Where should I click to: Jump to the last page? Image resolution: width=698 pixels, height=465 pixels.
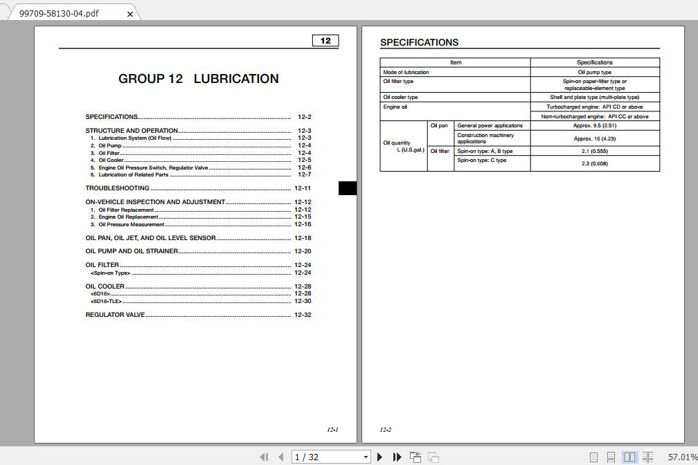coord(396,457)
